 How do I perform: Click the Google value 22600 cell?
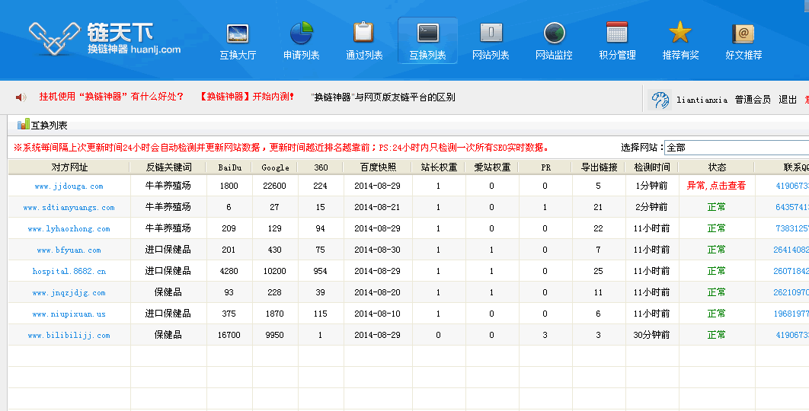274,186
